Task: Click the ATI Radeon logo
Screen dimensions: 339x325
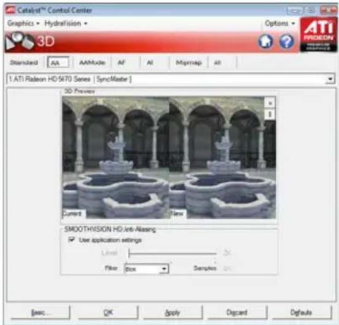Action: [318, 35]
